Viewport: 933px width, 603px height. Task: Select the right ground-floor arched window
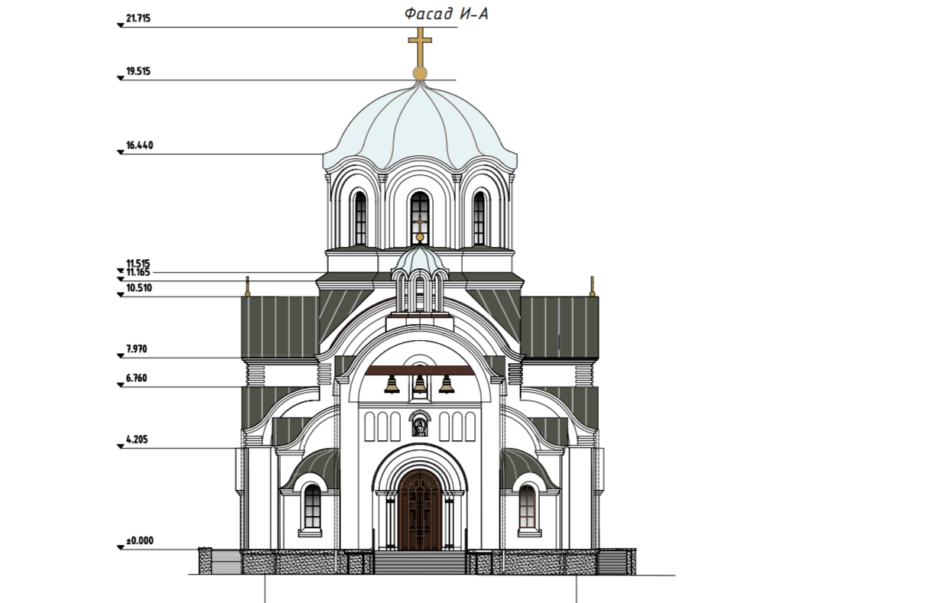point(528,507)
